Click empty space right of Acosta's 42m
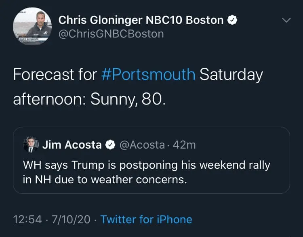The height and width of the screenshot is (237, 303). click(242, 145)
